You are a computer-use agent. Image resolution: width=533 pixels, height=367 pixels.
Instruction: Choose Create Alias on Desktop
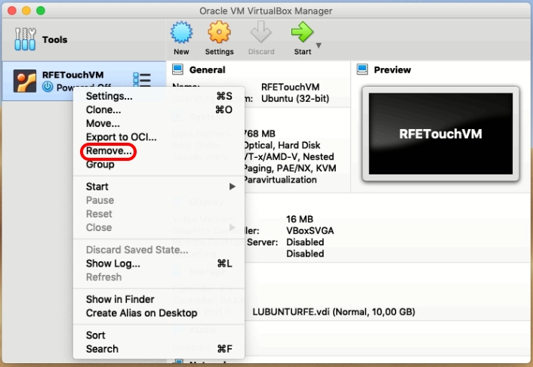(141, 313)
